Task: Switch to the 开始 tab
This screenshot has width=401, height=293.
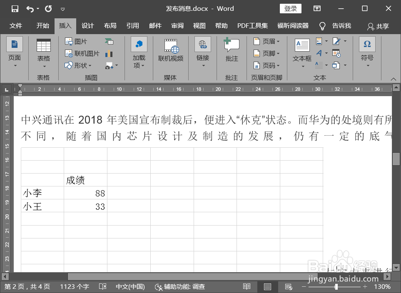Action: click(43, 26)
